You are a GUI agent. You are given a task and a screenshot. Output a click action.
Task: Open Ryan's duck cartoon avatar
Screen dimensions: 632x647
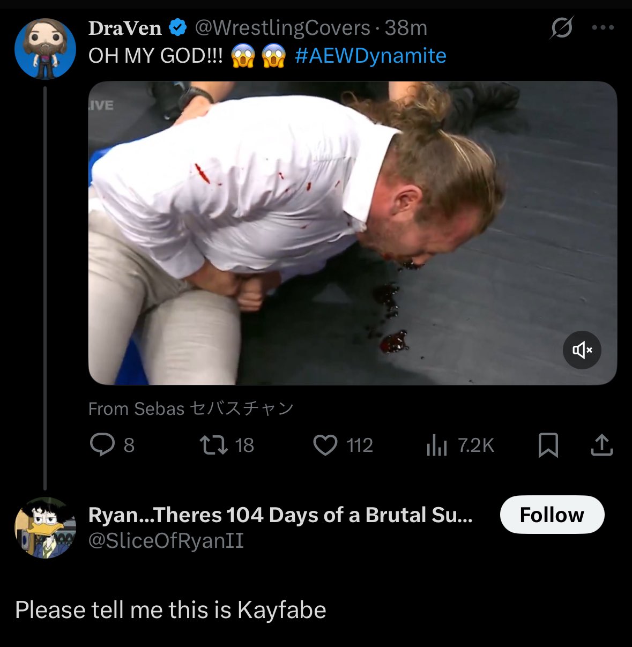click(45, 528)
